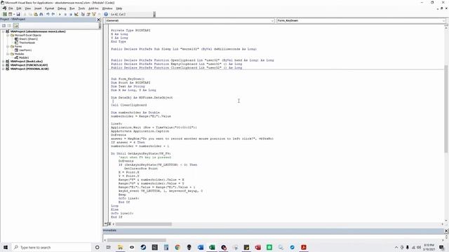Open Microsoft Word from the taskbar
Screen dimensions: 449x252
pos(201,247)
